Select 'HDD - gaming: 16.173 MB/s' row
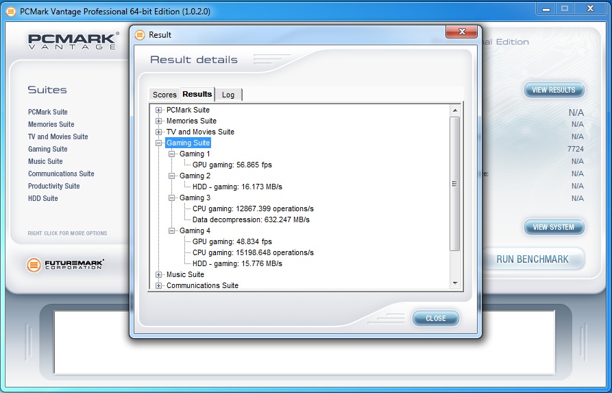 click(x=237, y=187)
